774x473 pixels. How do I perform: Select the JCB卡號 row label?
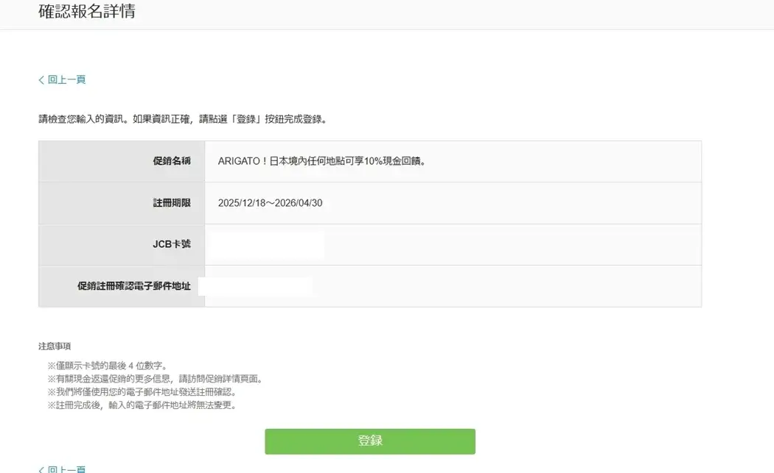(x=171, y=243)
